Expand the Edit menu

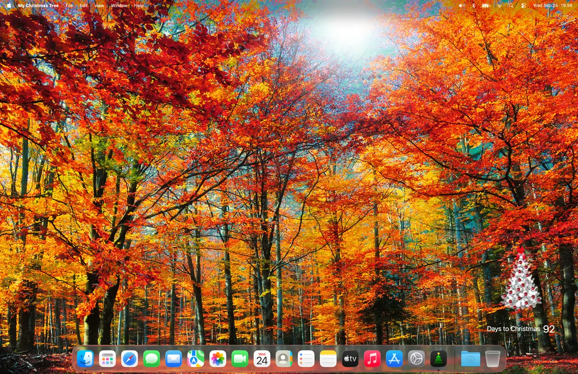click(84, 5)
